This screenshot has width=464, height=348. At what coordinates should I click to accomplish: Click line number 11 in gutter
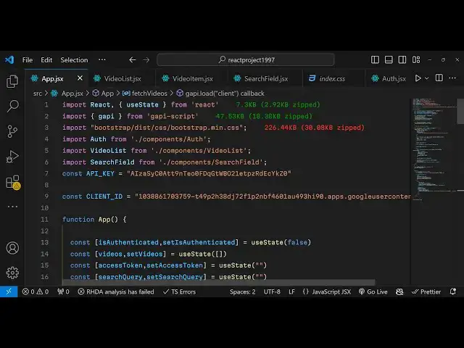(44, 220)
